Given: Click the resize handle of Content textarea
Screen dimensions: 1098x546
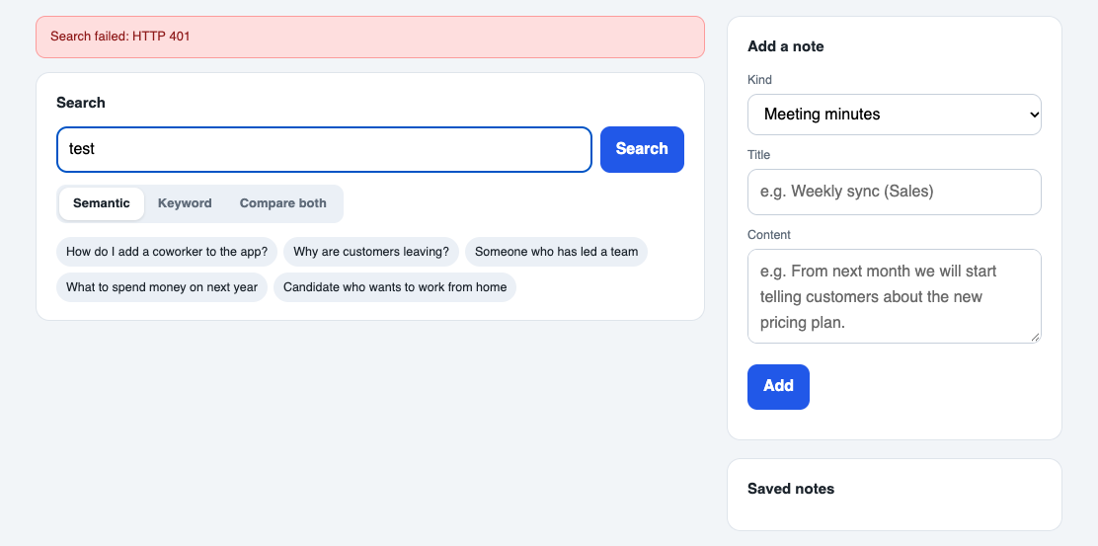Looking at the screenshot, I should coord(1035,338).
